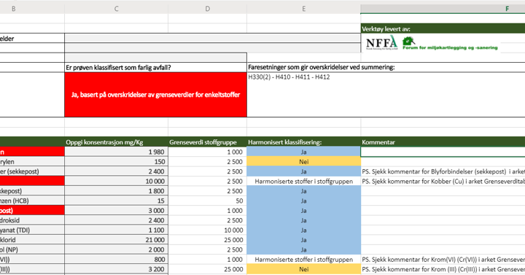Image resolution: width=525 pixels, height=275 pixels.
Task: Select the 'yanat (TDI)' substance name cell
Action: pyautogui.click(x=32, y=230)
